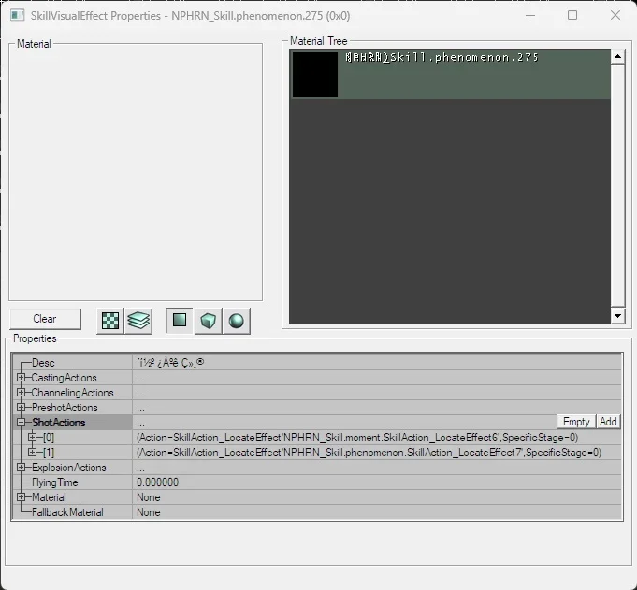Click the Material None value

click(x=149, y=497)
